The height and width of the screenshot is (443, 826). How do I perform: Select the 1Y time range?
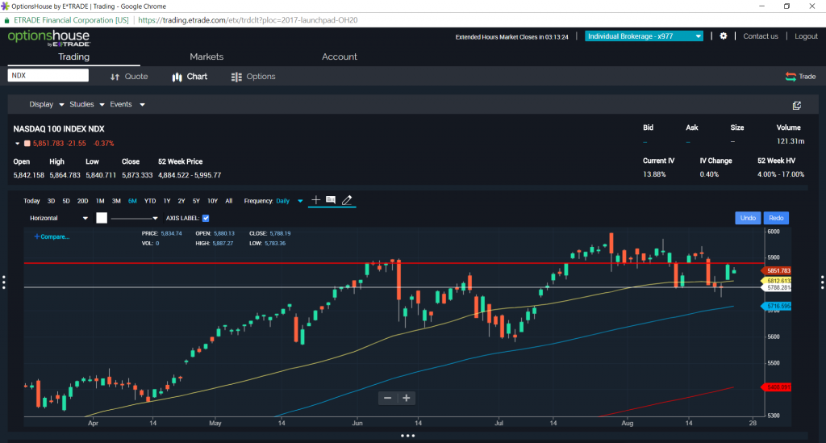tap(166, 201)
